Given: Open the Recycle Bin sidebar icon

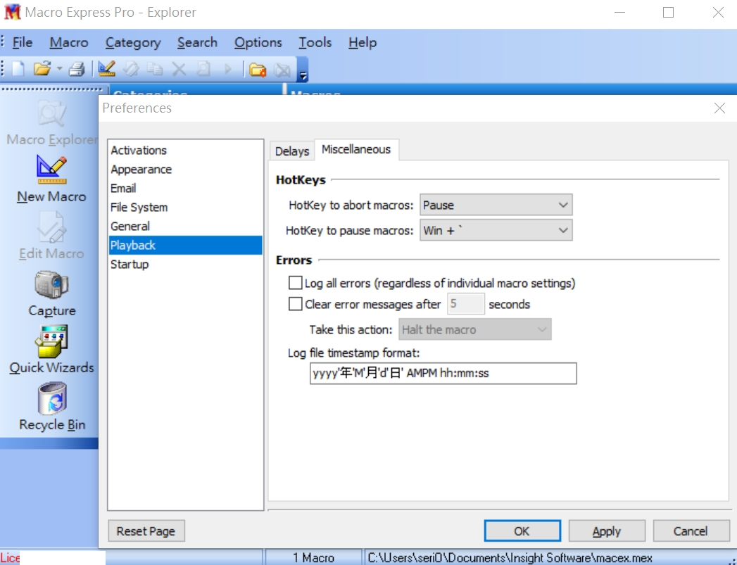Looking at the screenshot, I should [x=51, y=398].
